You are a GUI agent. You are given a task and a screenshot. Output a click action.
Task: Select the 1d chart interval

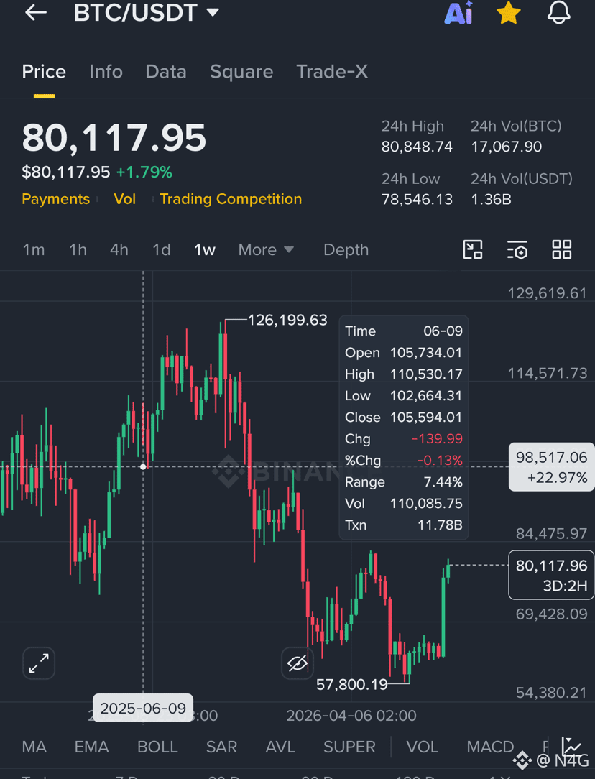[162, 249]
